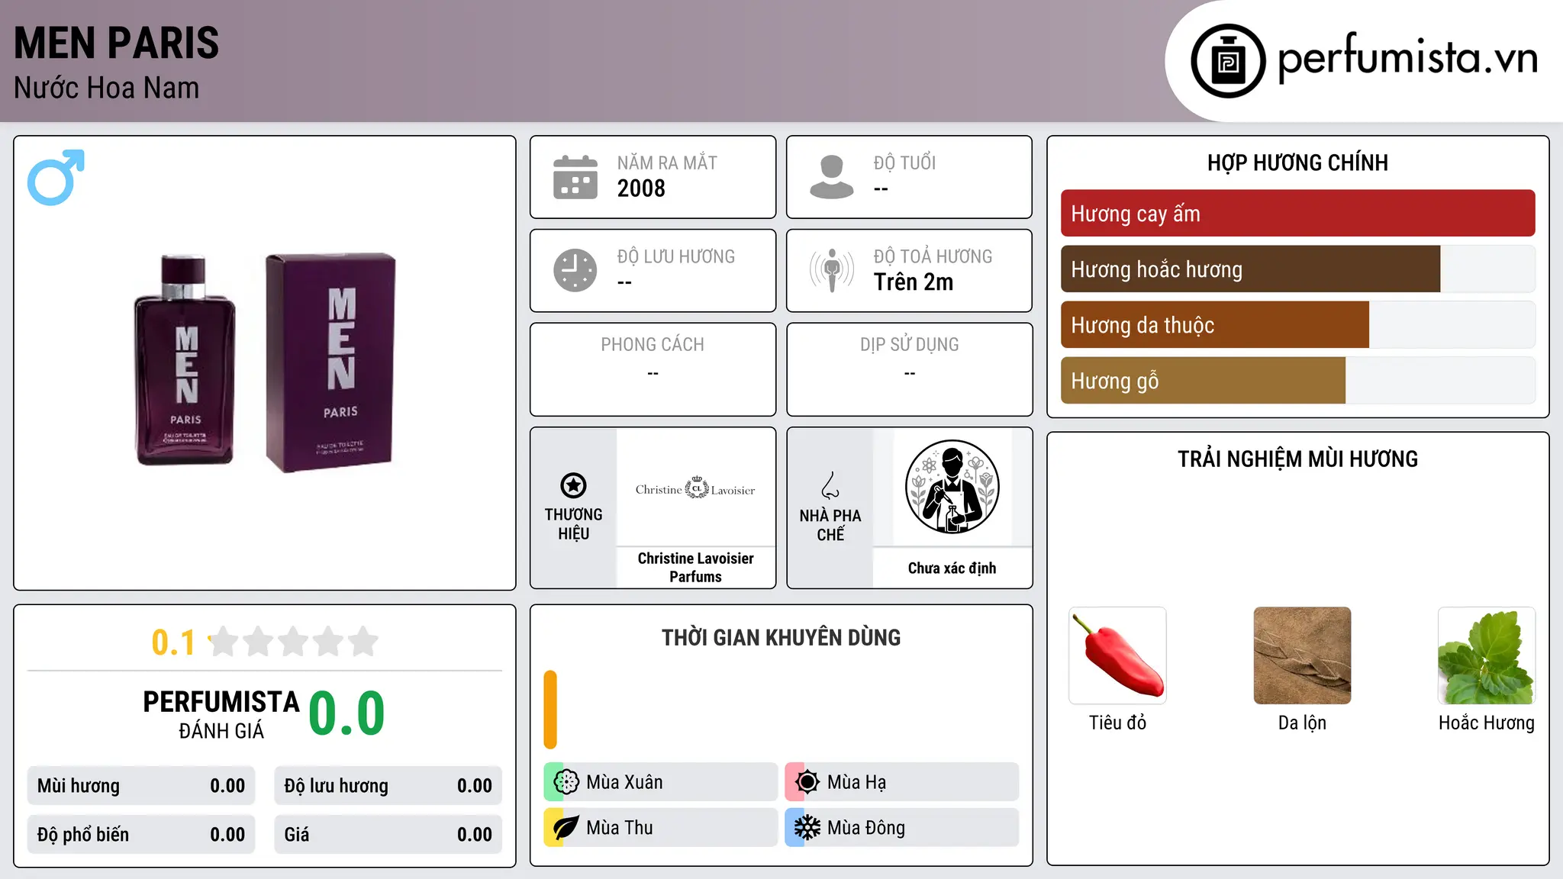Image resolution: width=1563 pixels, height=879 pixels.
Task: Click the Tiêu đỏ note label
Action: [x=1117, y=723]
